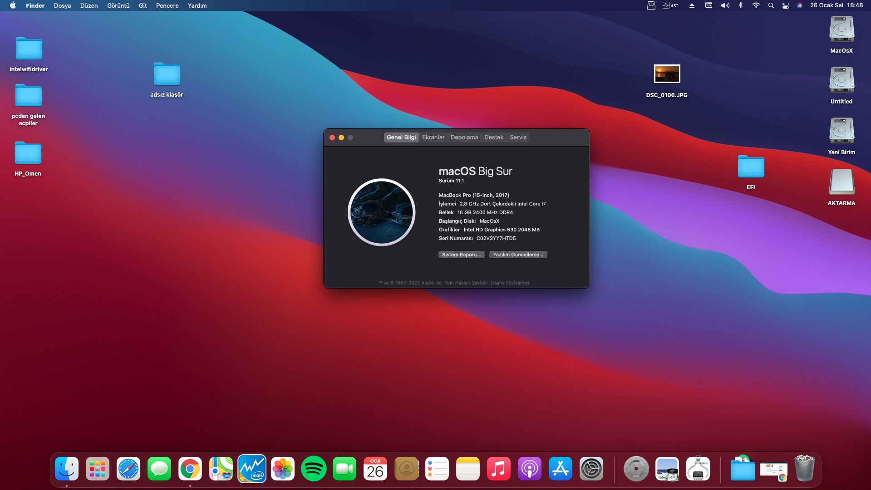Switch to the Ekranlar tab
871x490 pixels.
(433, 137)
